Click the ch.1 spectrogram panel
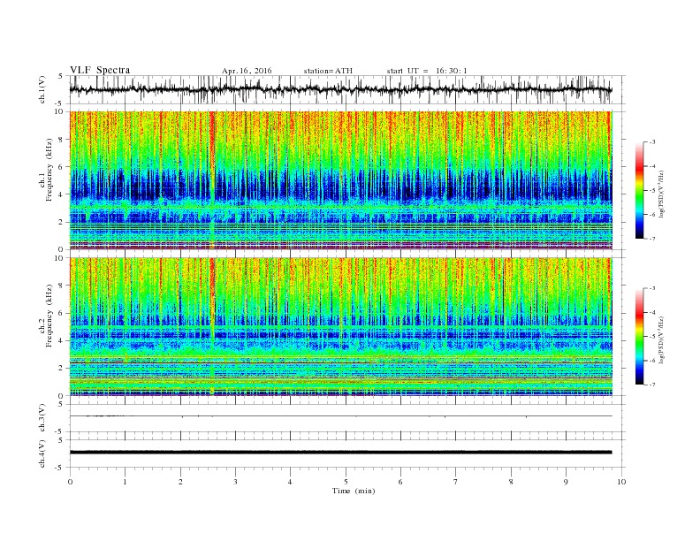Image resolution: width=700 pixels, height=541 pixels. (x=340, y=180)
